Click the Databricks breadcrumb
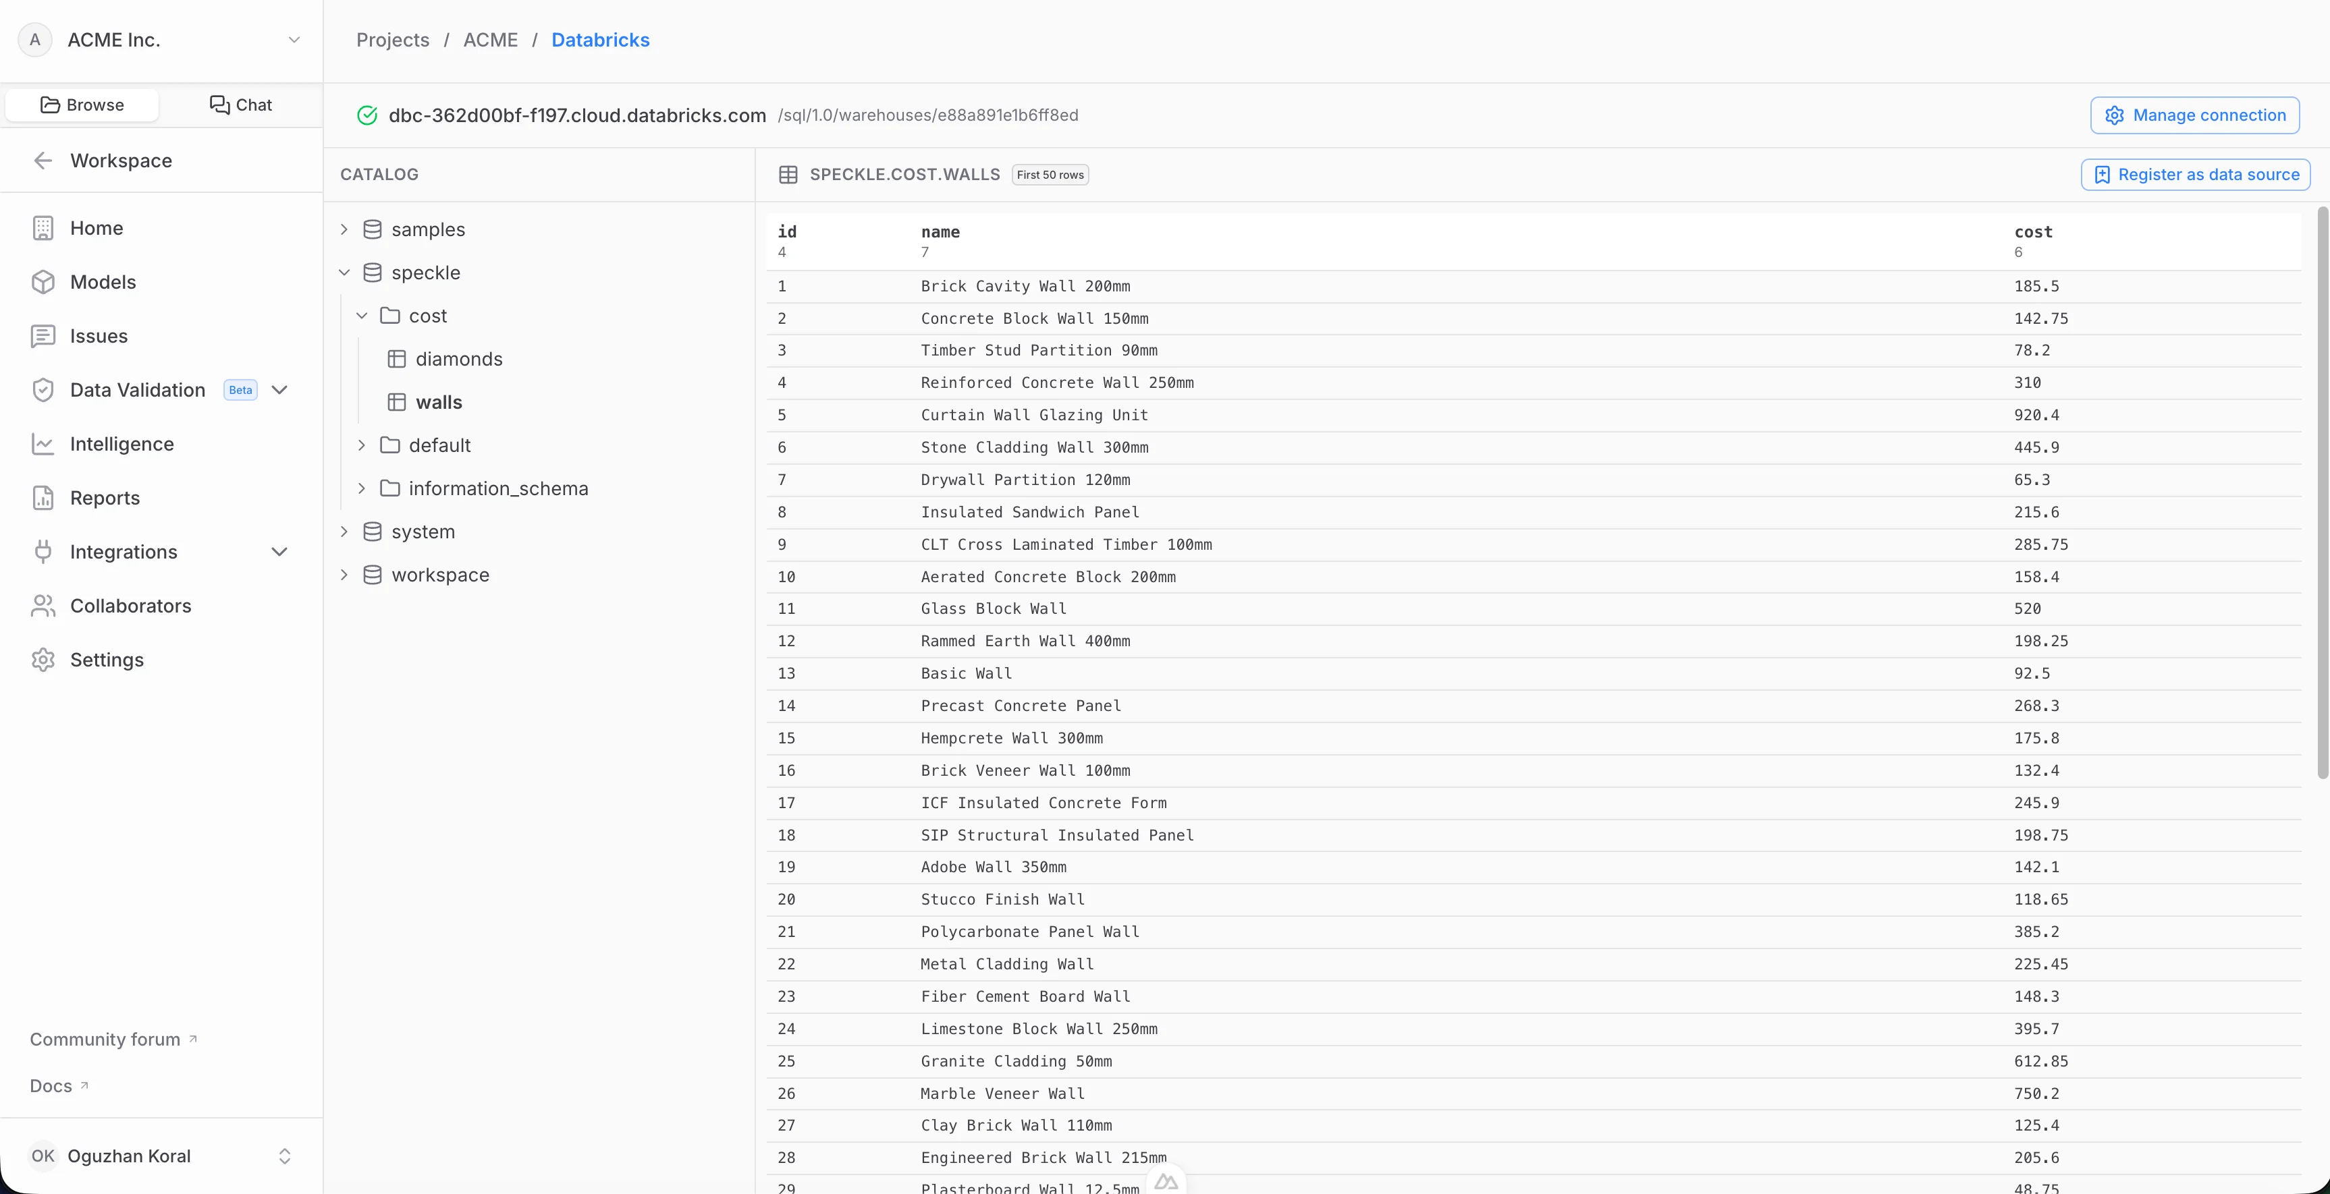The width and height of the screenshot is (2330, 1194). [601, 40]
